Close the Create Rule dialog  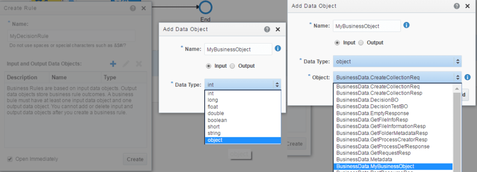point(144,8)
